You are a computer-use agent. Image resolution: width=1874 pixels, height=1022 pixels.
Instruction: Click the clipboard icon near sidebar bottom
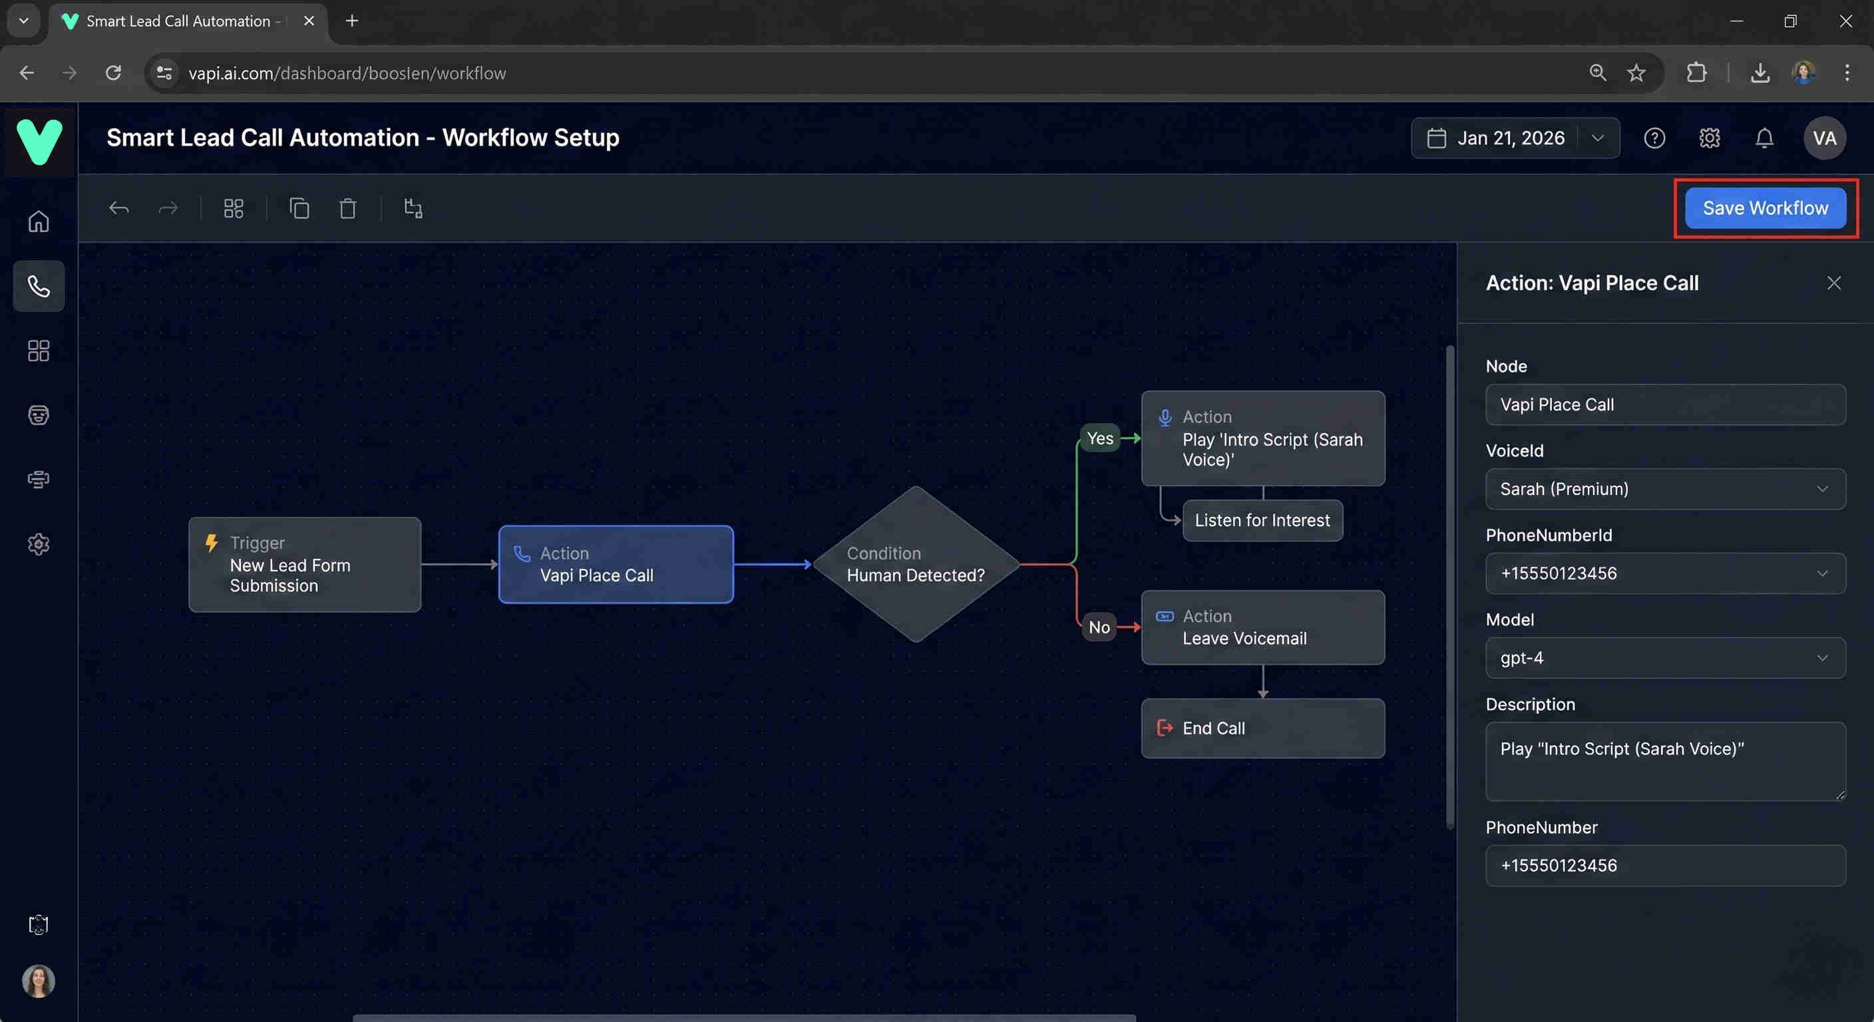39,925
